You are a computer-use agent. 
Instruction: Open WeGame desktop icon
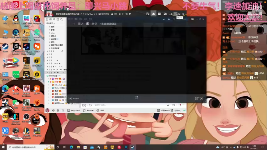(x=26, y=76)
